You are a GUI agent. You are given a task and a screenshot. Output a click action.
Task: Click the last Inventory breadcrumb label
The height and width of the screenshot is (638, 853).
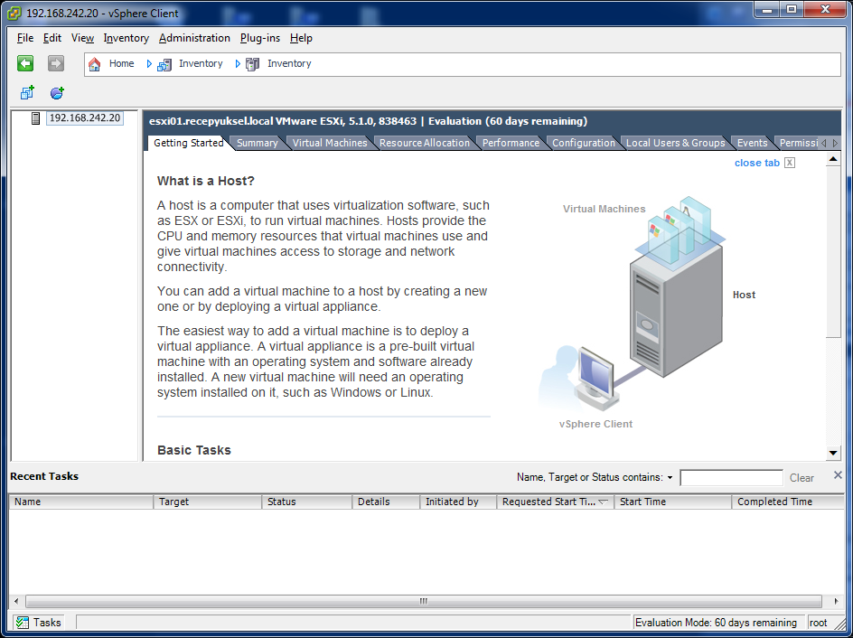[x=289, y=63]
